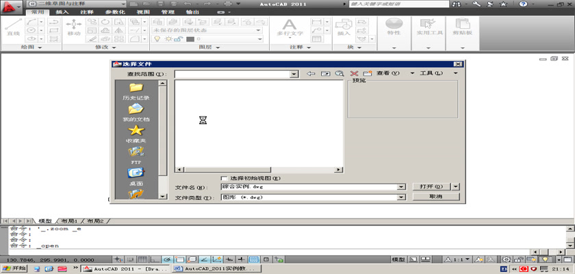Switch to the 布局1 layout tab
Image resolution: width=575 pixels, height=274 pixels.
click(69, 221)
